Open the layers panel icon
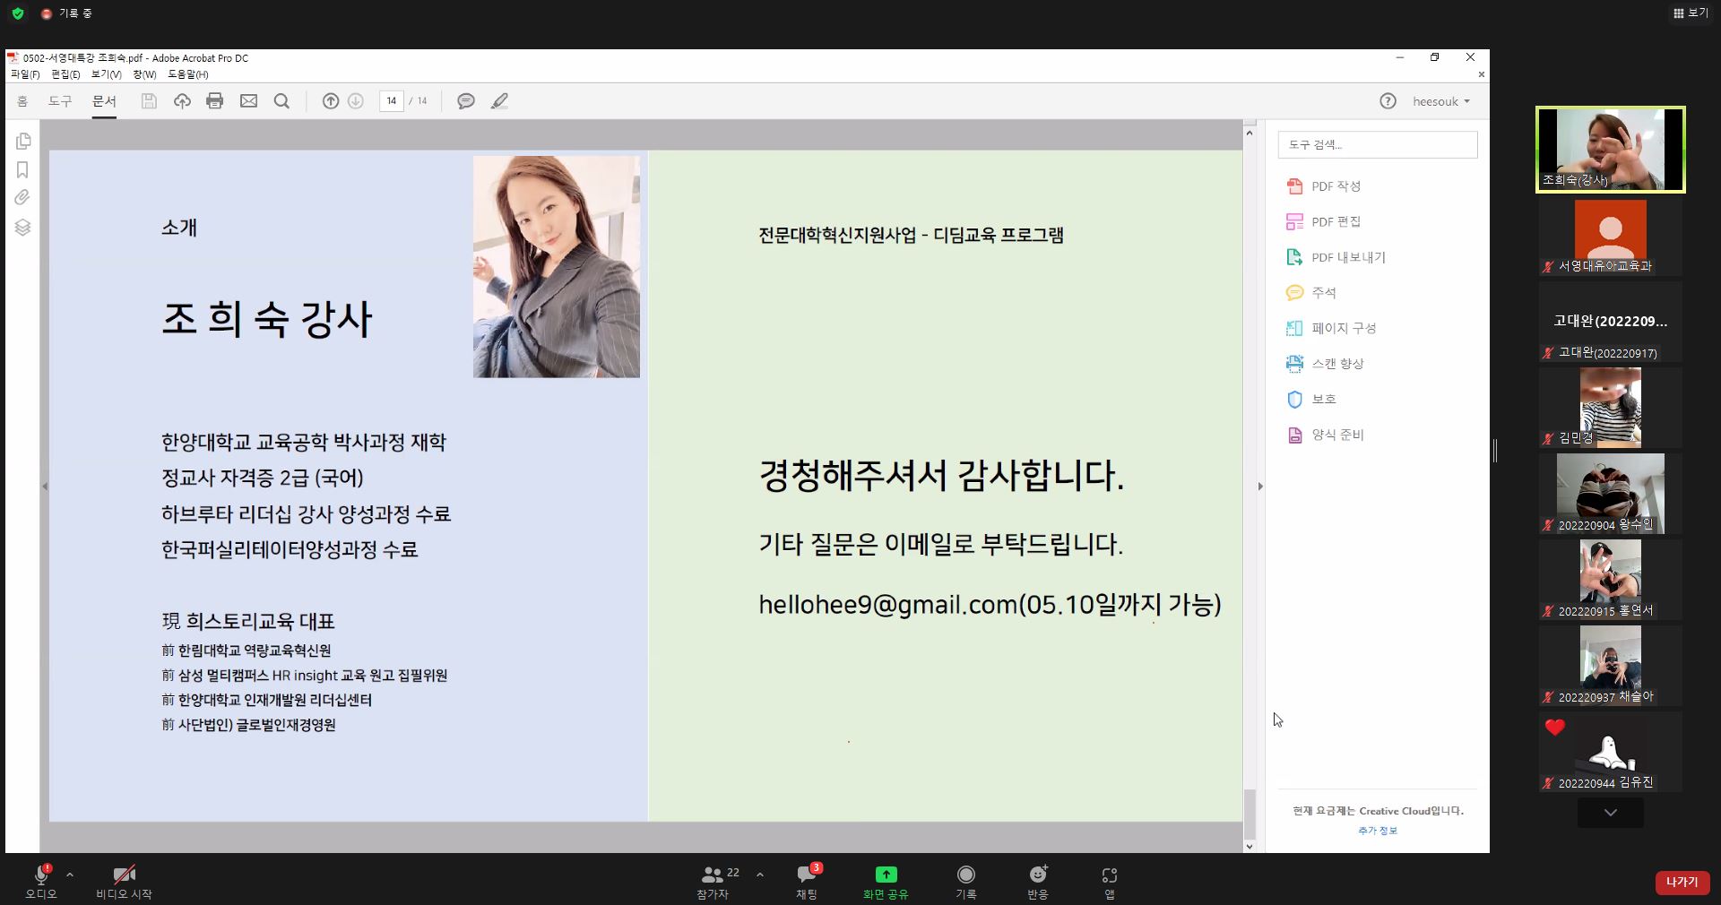Screen dimensions: 1721x905 coord(23,228)
